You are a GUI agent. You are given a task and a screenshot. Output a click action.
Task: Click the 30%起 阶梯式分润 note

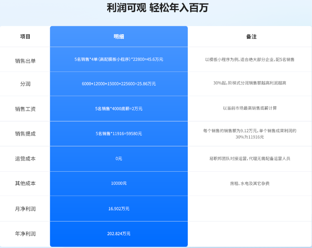[x=250, y=83]
